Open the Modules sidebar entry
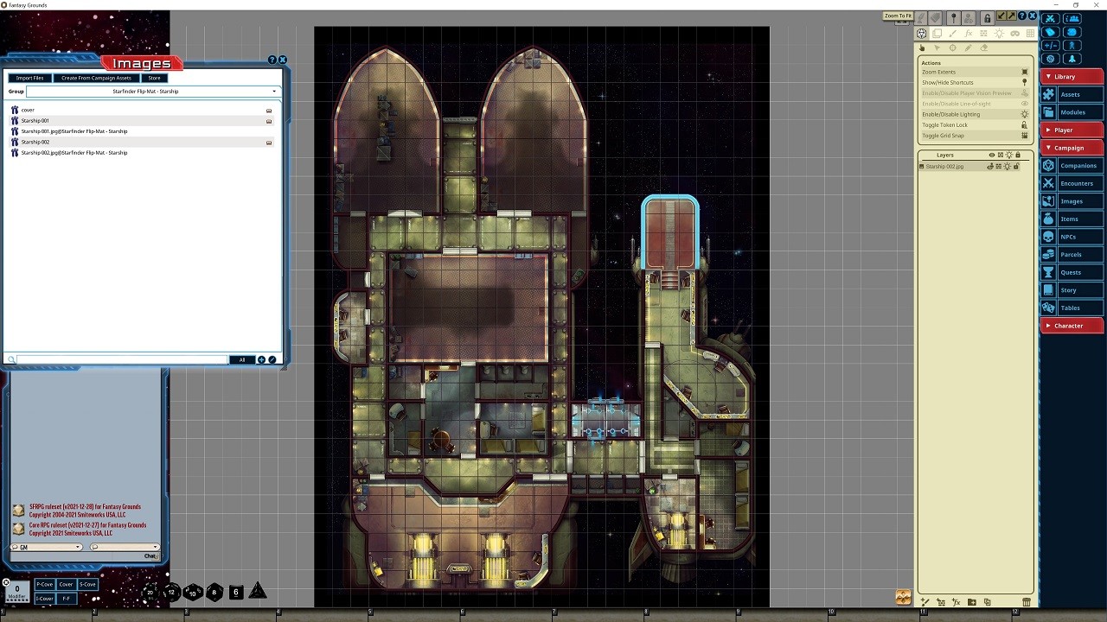1107x622 pixels. tap(1072, 112)
